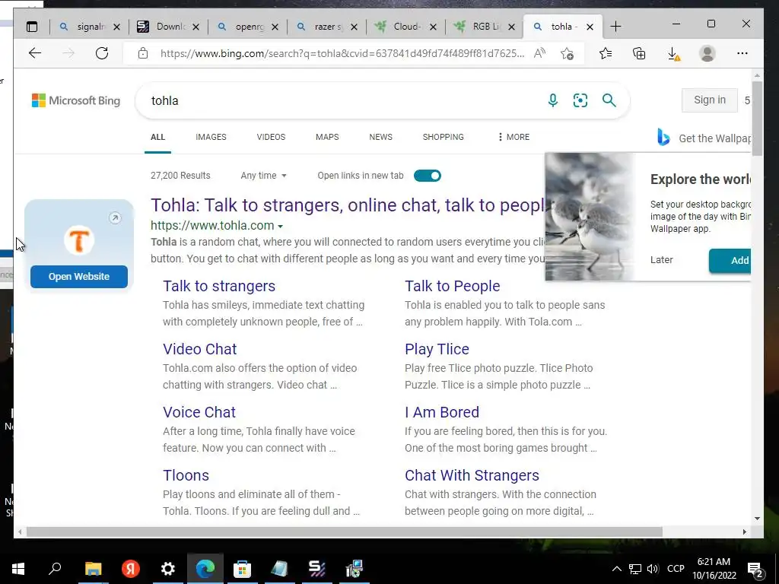Open Settings gear from taskbar

point(168,569)
